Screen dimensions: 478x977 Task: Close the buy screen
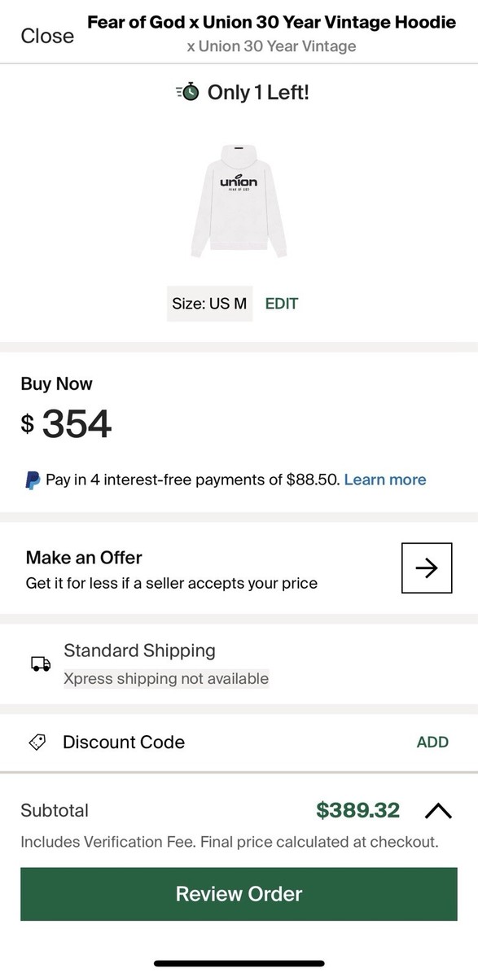(47, 36)
